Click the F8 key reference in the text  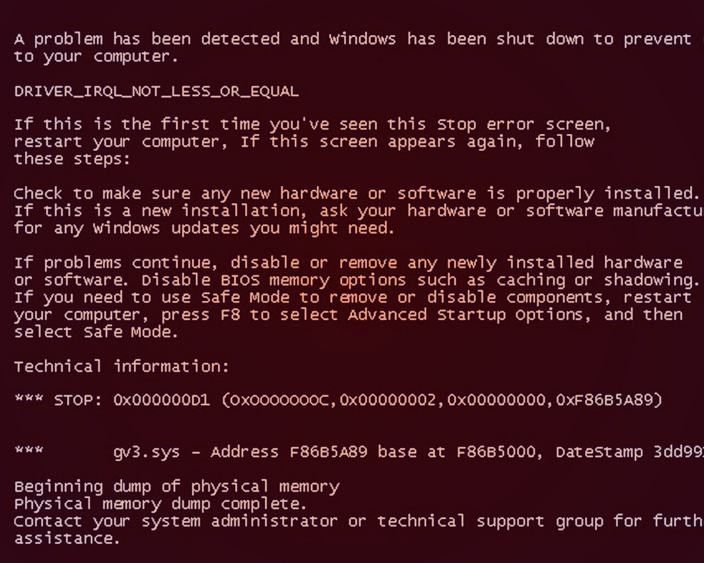[230, 315]
